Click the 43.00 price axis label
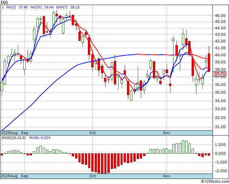 pyautogui.click(x=220, y=34)
